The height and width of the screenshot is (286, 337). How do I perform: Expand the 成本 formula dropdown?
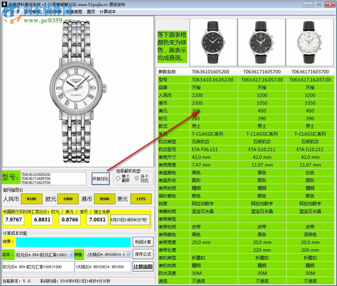(71, 255)
